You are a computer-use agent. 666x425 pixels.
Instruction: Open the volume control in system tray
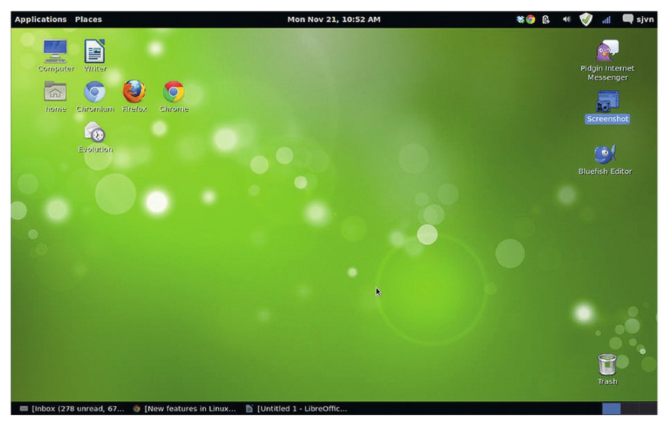tap(567, 19)
